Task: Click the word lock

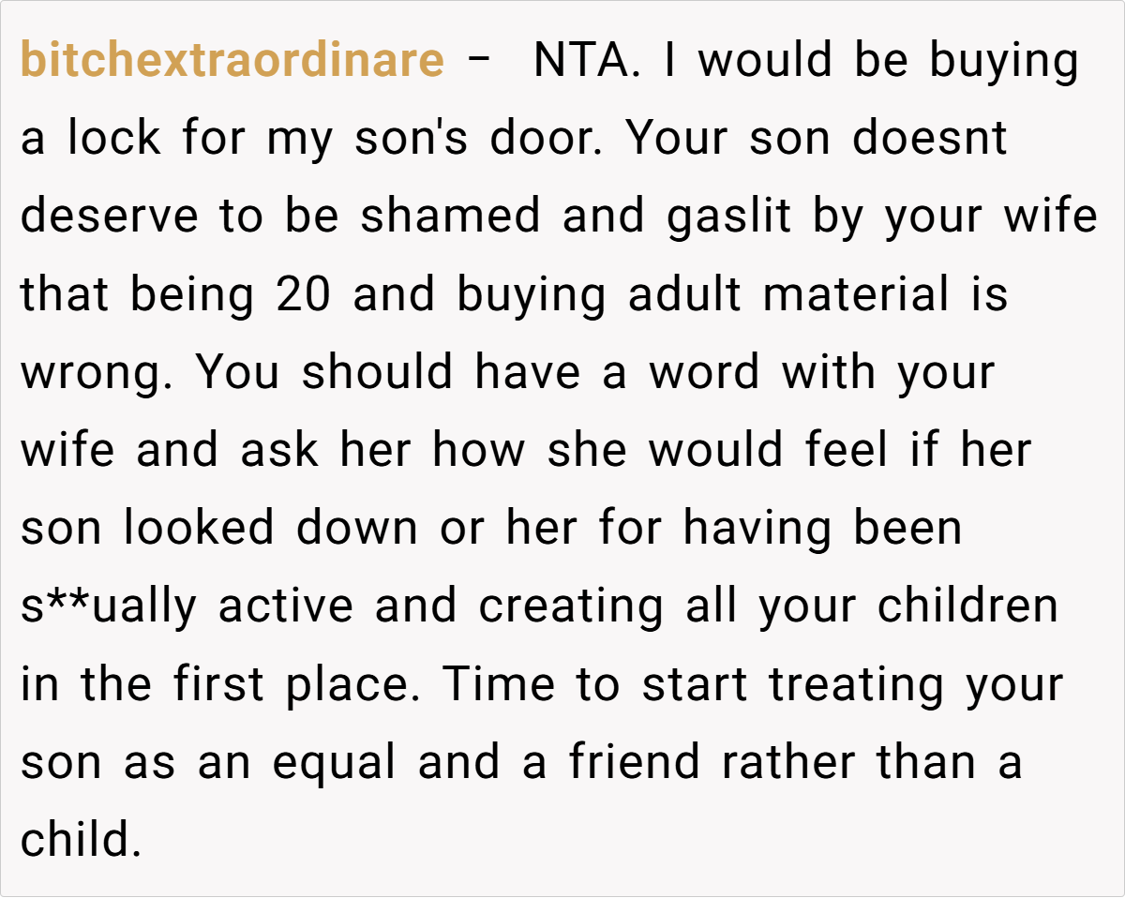Action: (x=112, y=139)
